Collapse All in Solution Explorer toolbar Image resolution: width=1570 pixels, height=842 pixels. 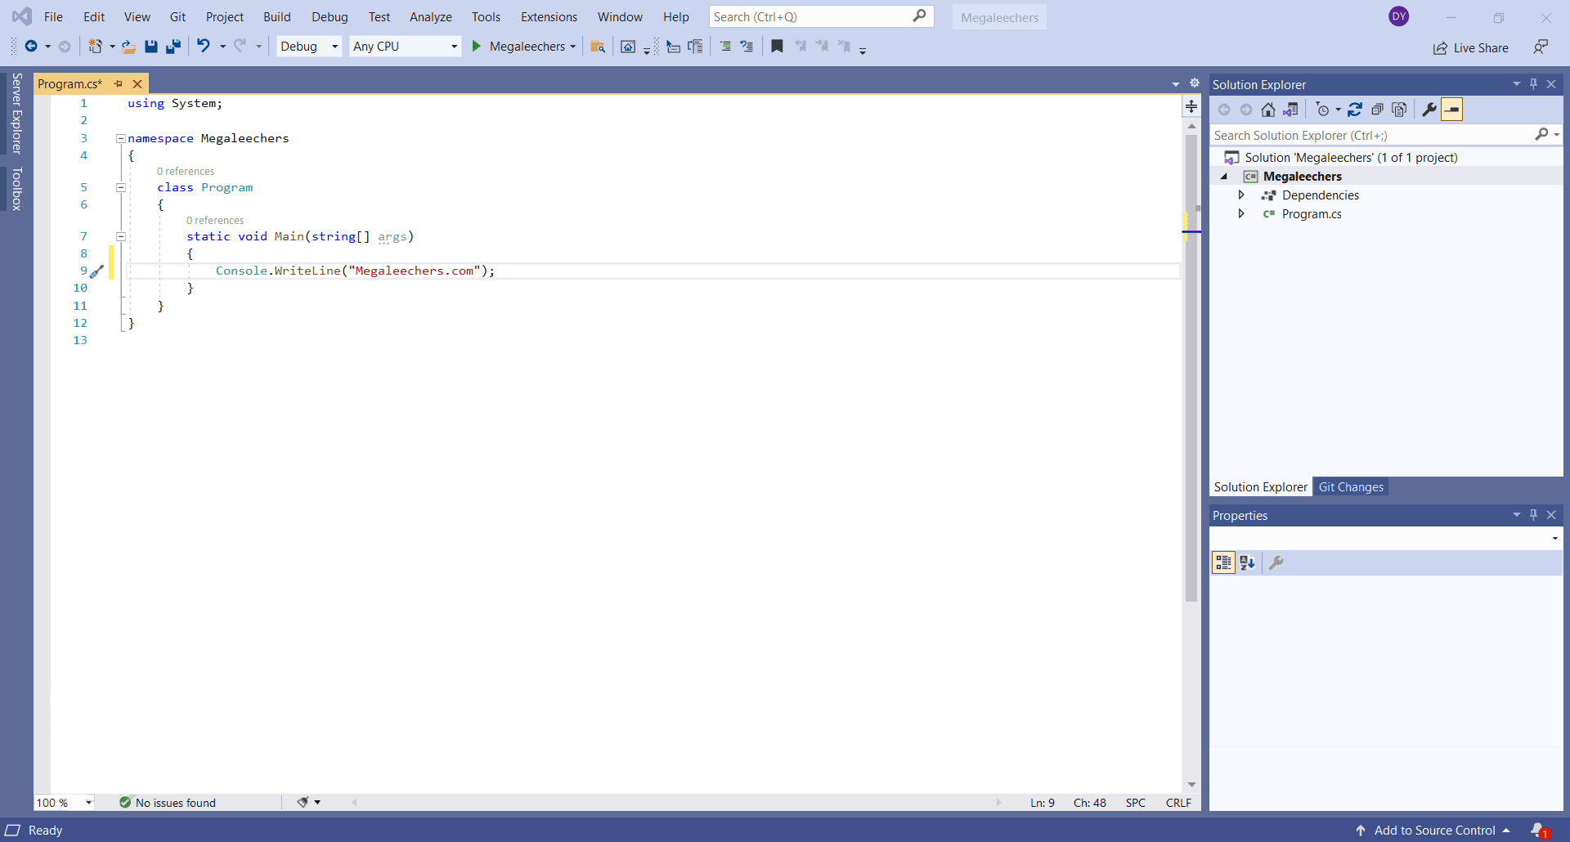pyautogui.click(x=1377, y=110)
